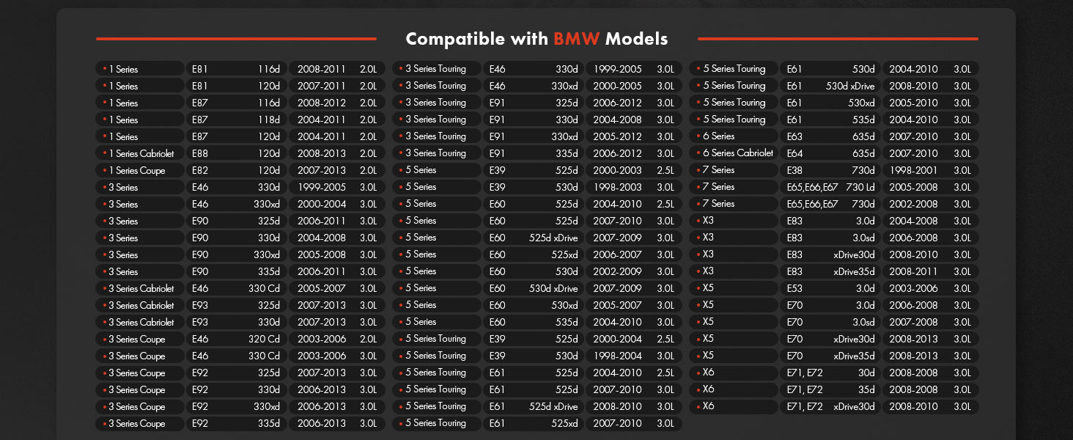Viewport: 1073px width, 440px height.
Task: Select the "6 Series Cabriolet" model label
Action: 738,153
